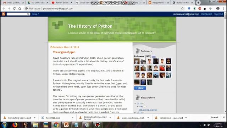
Task: Click the orange Blogger logo icon
Action: pos(4,14)
